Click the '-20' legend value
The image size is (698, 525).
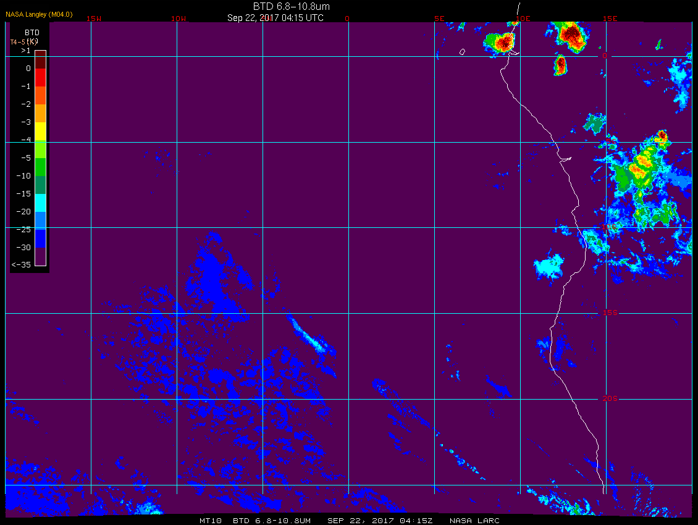point(23,211)
